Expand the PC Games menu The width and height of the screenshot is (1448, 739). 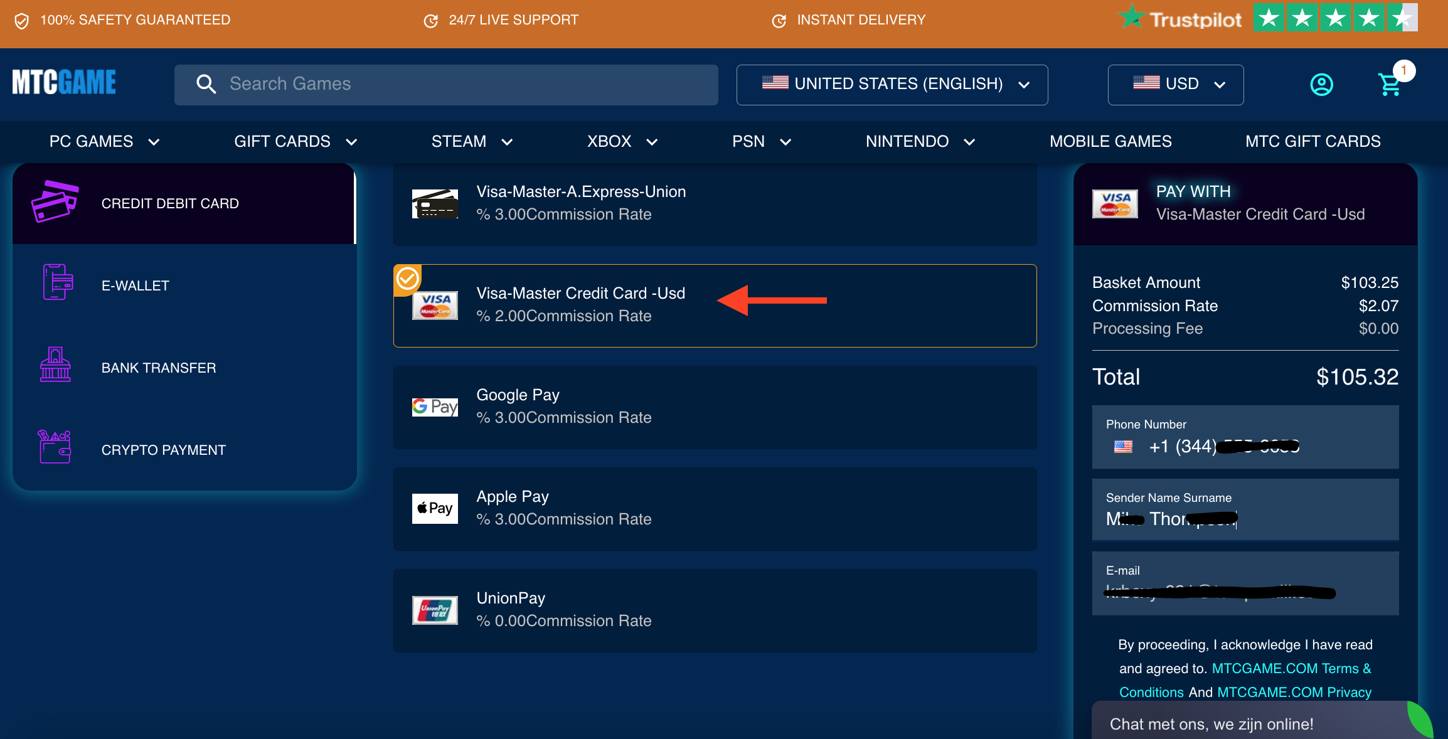[104, 142]
